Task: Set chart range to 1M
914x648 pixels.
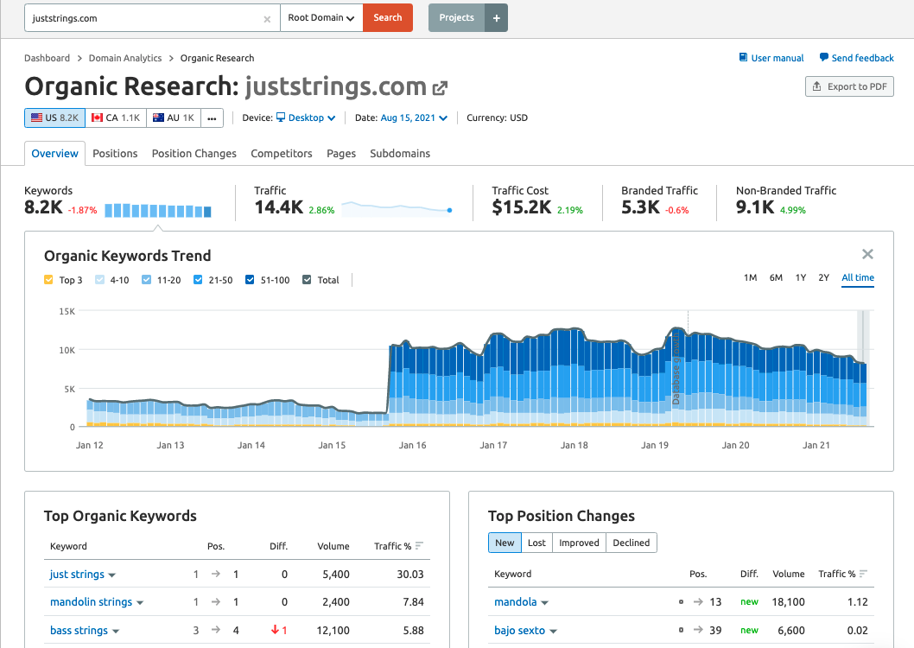Action: [x=750, y=277]
